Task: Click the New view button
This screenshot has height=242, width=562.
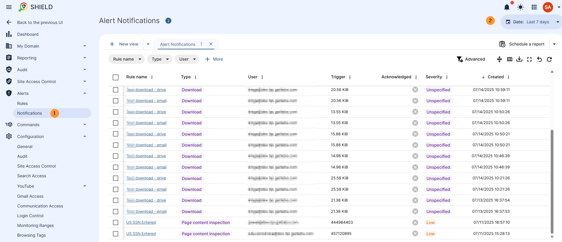Action: 124,44
